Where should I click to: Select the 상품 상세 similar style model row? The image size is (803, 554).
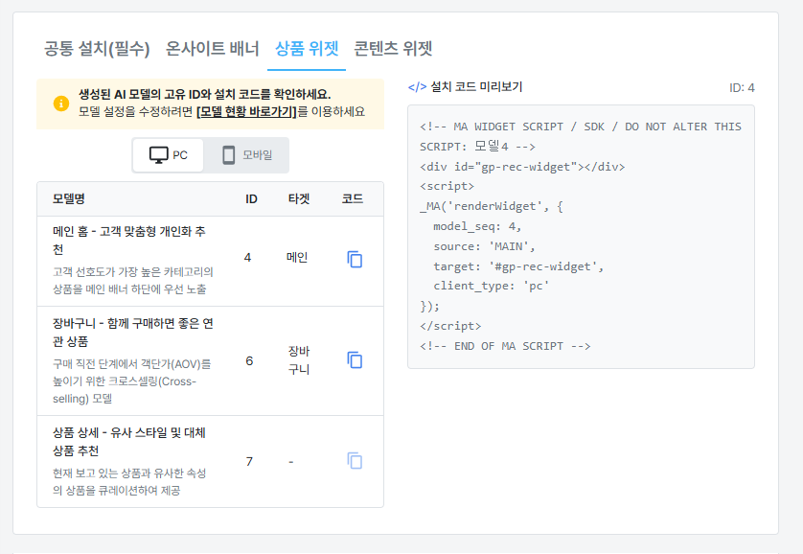tap(134, 460)
